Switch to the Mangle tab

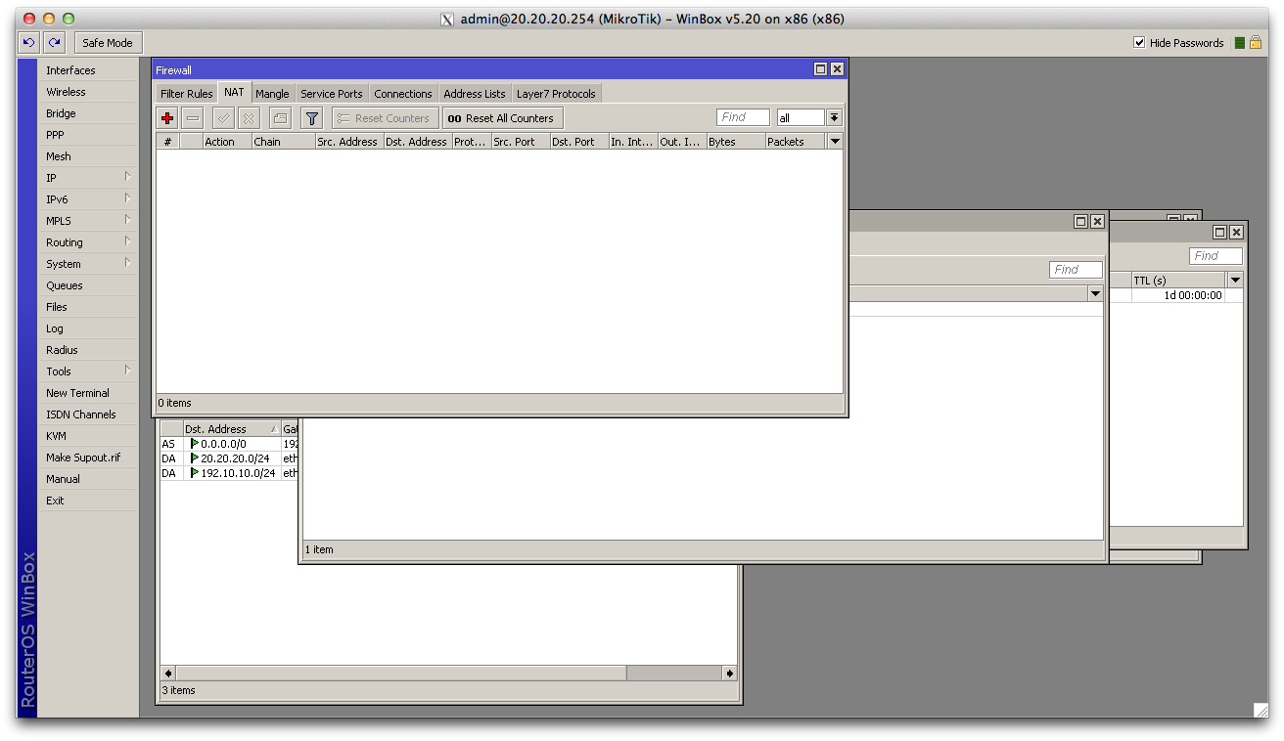pyautogui.click(x=272, y=94)
